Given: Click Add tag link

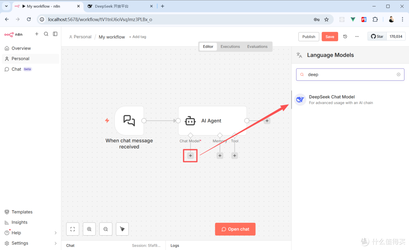Looking at the screenshot, I should pos(137,37).
